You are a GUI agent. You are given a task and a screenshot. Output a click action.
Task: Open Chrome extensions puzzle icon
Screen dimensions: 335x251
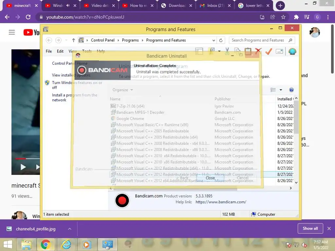(x=296, y=17)
